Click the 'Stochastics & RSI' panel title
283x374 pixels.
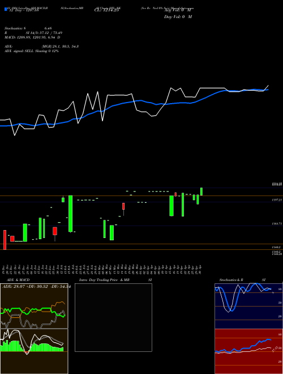click(242, 280)
